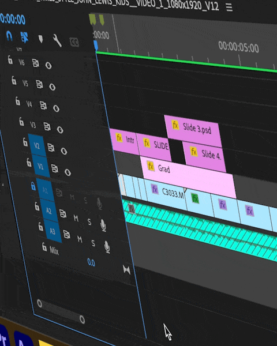Click the CC caption track options icon
The image size is (277, 346).
point(74,42)
